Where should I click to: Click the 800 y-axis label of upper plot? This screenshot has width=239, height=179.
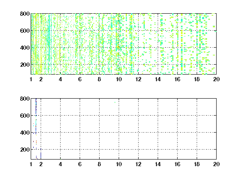pos(25,14)
